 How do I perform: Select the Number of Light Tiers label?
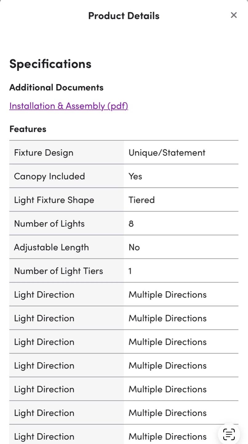tap(58, 271)
